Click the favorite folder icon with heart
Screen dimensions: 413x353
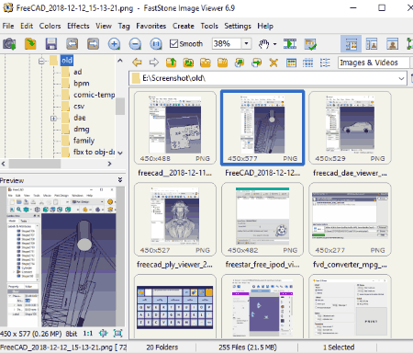pos(206,63)
